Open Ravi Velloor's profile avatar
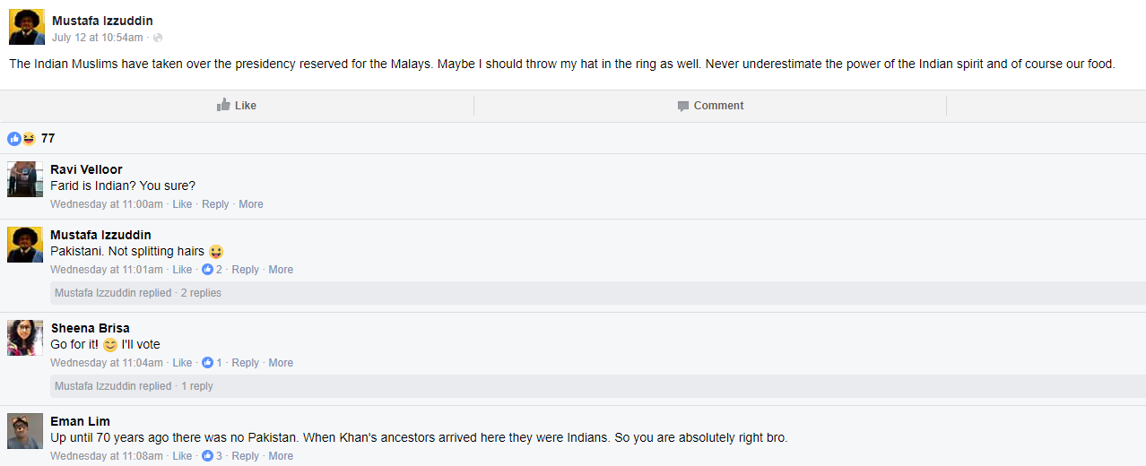This screenshot has width=1146, height=466. 25,179
